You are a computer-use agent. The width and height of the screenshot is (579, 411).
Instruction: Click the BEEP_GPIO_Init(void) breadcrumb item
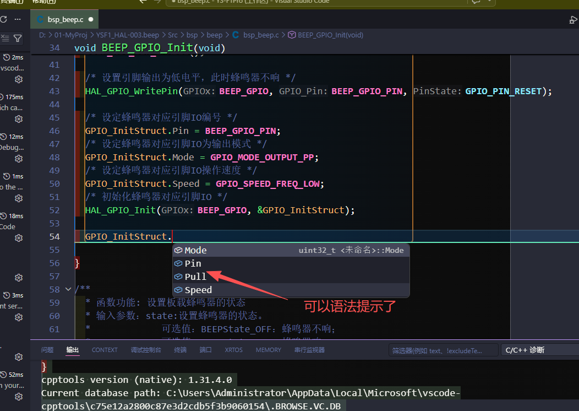[330, 35]
